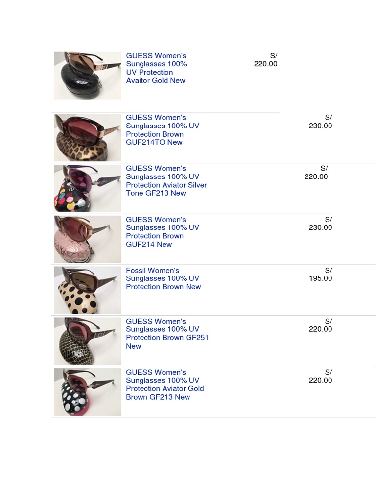Click S/ 230.00 price for GUF214TO listing
Viewport: 376px width, 502px height.
320,122
